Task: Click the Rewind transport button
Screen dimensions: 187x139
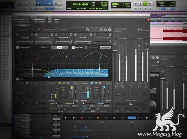Action: point(141,9)
